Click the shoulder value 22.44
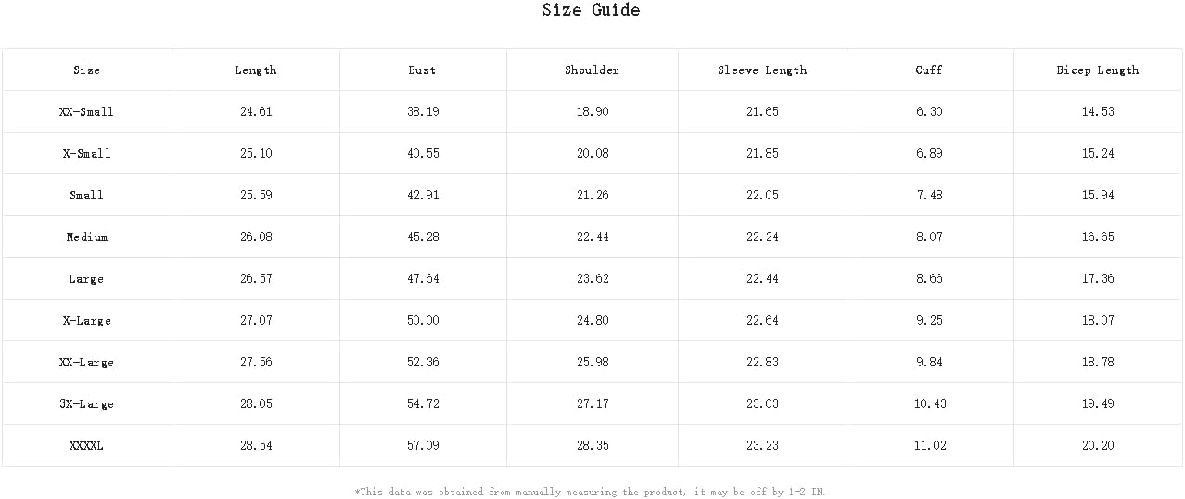1185x499 pixels. tap(592, 237)
